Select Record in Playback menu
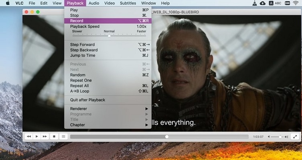This screenshot has width=302, height=160. tap(108, 21)
